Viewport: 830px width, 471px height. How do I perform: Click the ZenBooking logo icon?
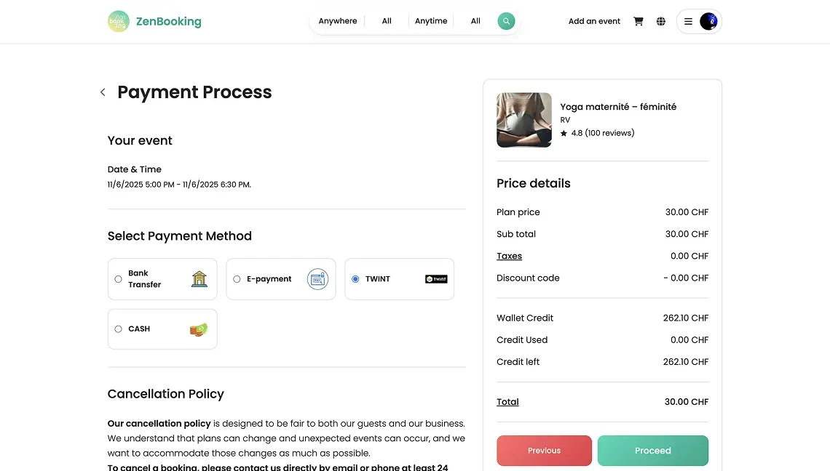click(119, 21)
